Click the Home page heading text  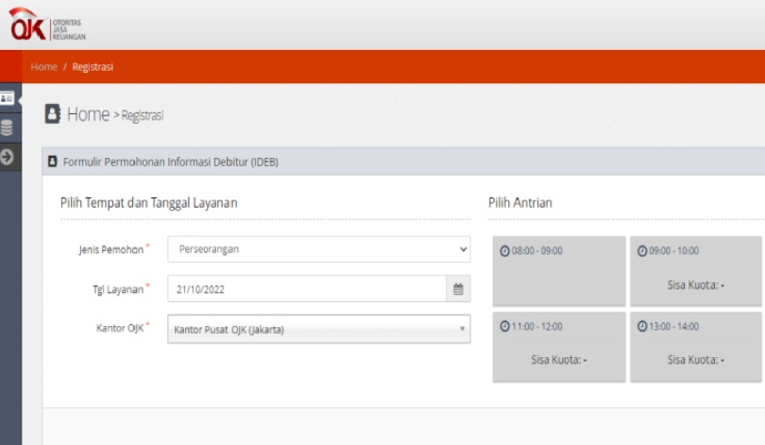coord(88,114)
